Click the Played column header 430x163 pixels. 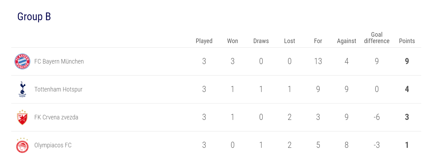click(204, 41)
